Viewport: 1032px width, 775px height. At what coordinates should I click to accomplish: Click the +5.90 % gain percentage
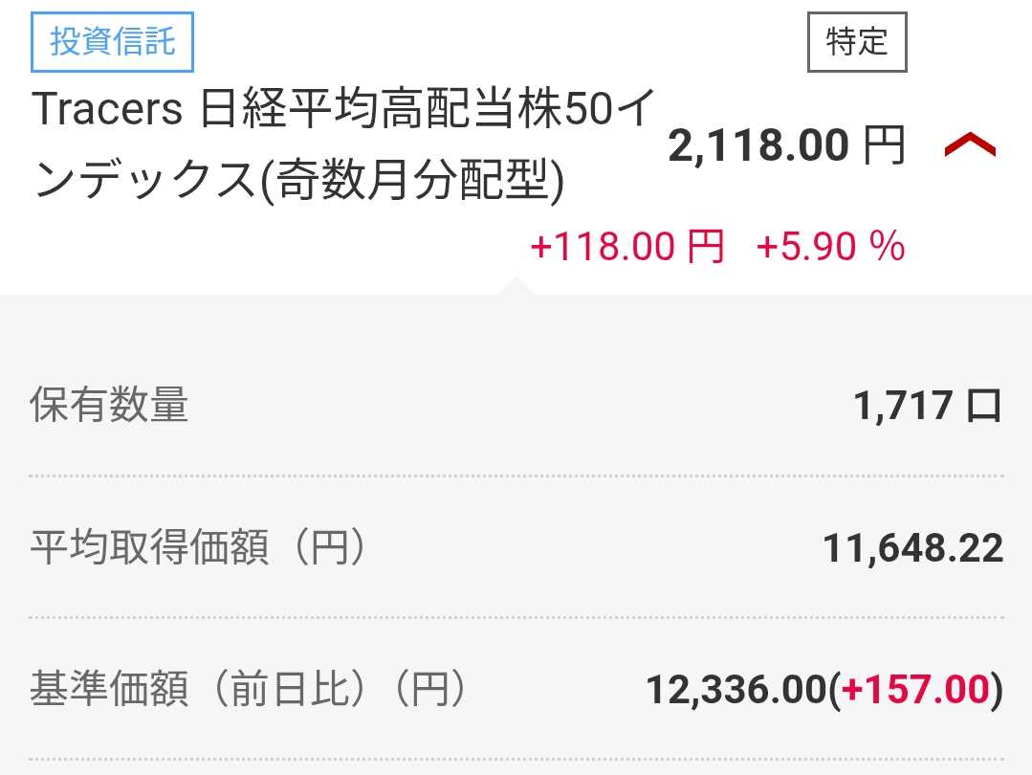(830, 247)
